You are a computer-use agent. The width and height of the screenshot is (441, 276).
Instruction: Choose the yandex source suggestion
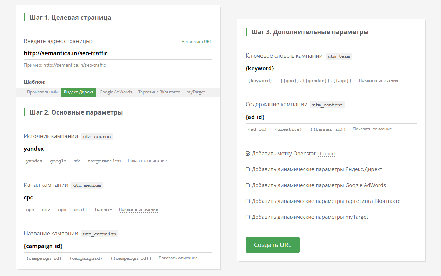click(34, 161)
